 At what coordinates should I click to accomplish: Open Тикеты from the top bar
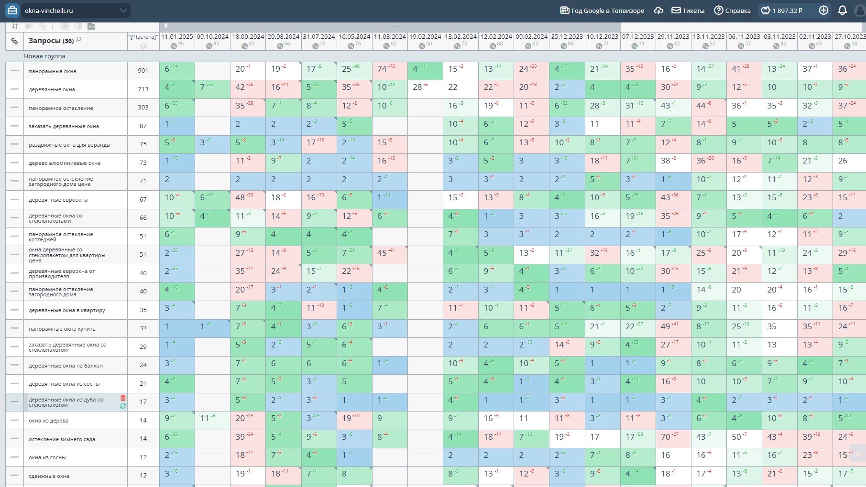click(x=688, y=11)
